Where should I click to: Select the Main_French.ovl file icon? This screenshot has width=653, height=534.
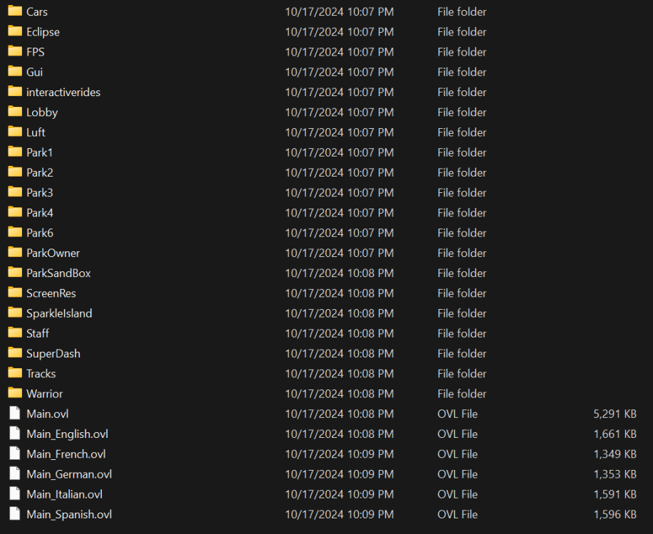[x=15, y=454]
